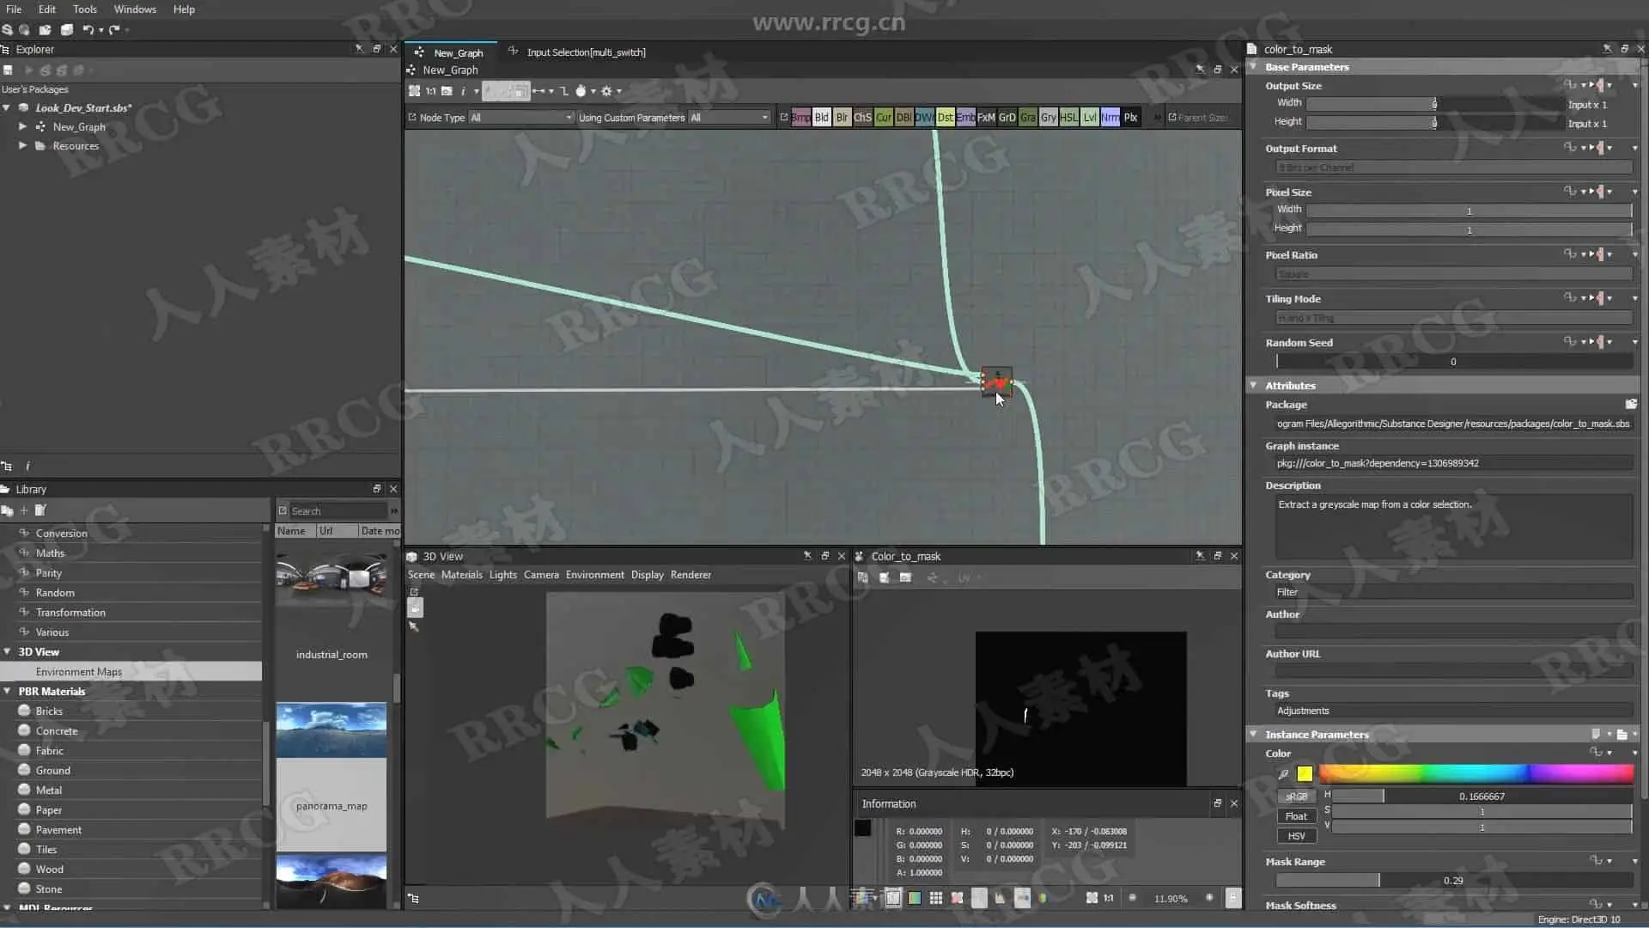Click the yellow color swatch

(1305, 773)
